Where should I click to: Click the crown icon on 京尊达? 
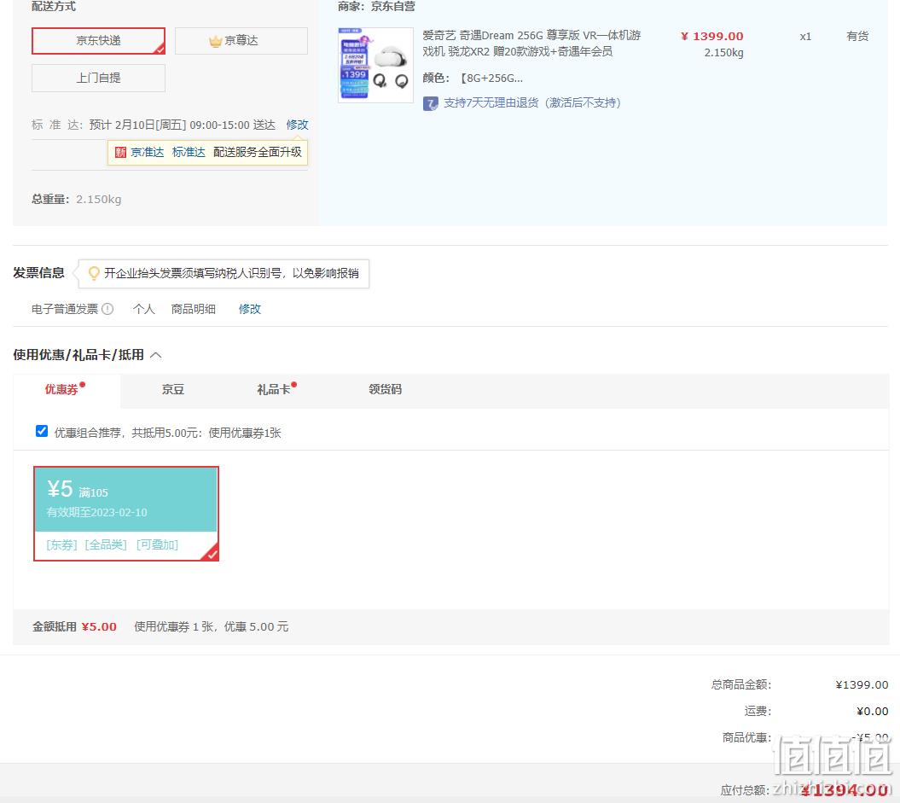[216, 41]
